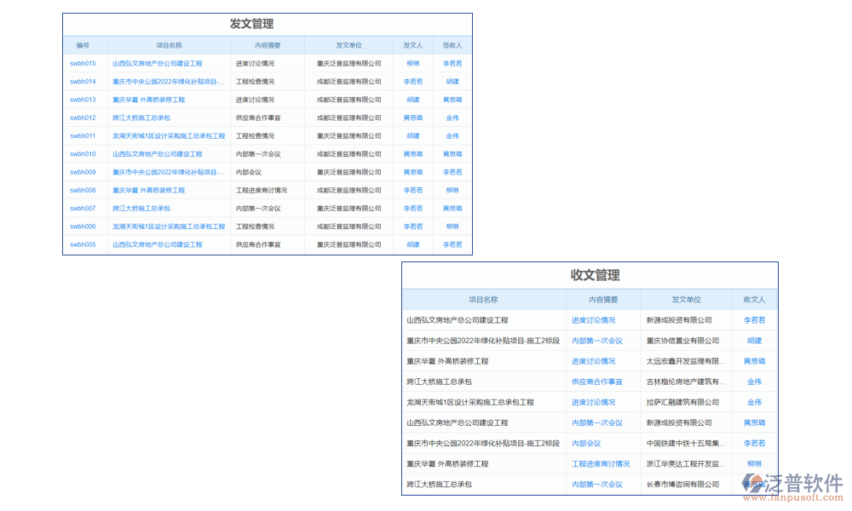The height and width of the screenshot is (511, 852).
Task: View receiver 李若若 in incoming documents top row
Action: point(754,319)
